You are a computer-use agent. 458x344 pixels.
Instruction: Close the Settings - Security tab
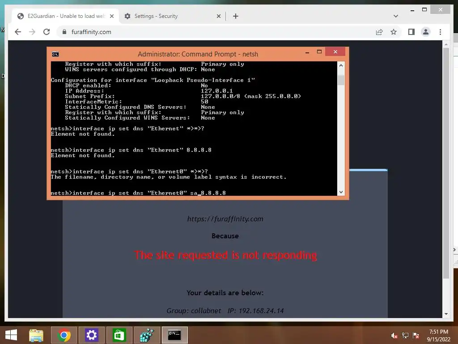pyautogui.click(x=218, y=16)
